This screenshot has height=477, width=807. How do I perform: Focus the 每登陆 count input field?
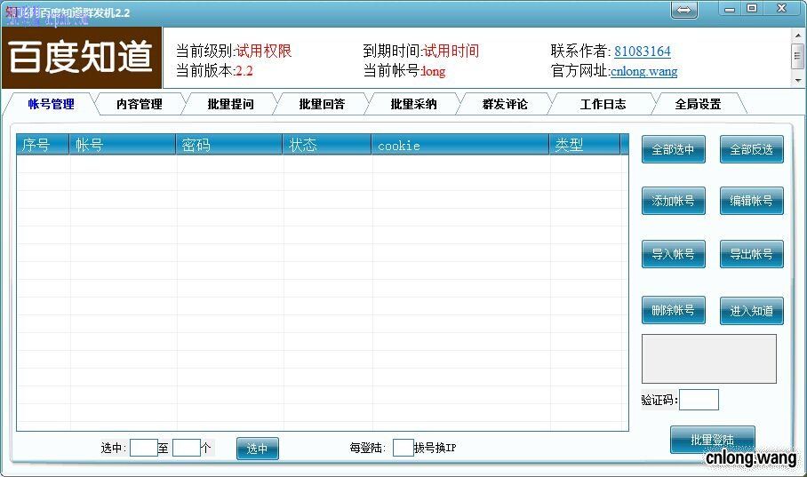(403, 448)
